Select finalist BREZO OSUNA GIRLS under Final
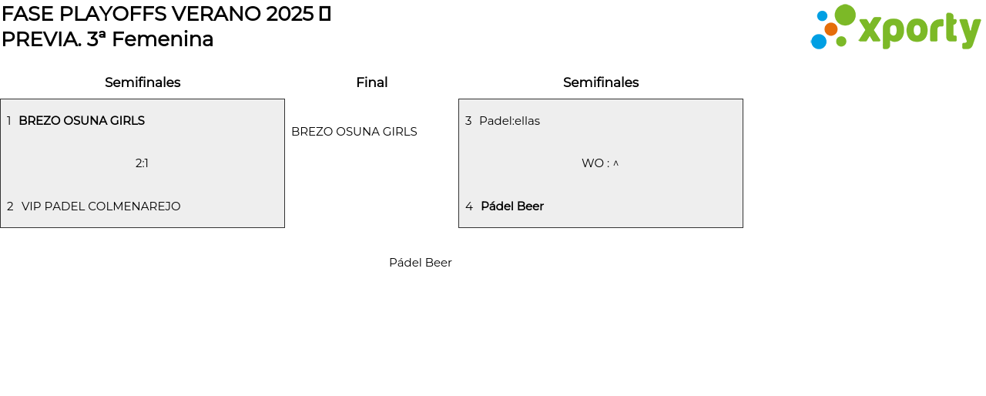Screen dimensions: 986x396 [x=354, y=132]
